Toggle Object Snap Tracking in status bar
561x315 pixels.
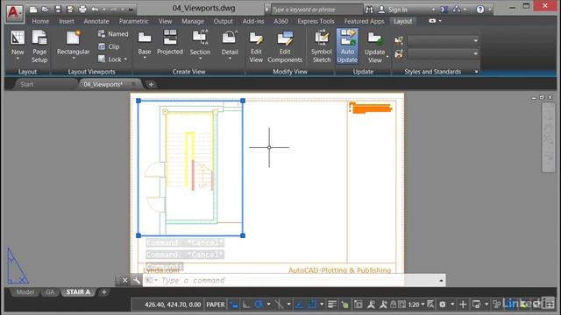coord(300,304)
